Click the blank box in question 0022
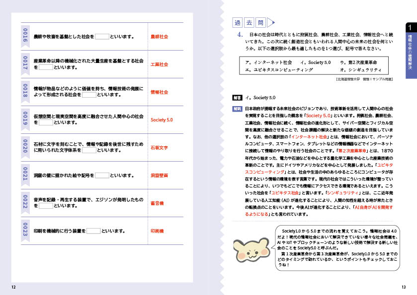417x295 pixels. pos(46,206)
